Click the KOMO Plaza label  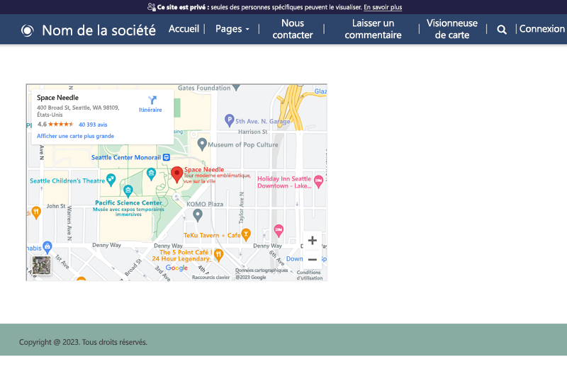[x=205, y=204]
